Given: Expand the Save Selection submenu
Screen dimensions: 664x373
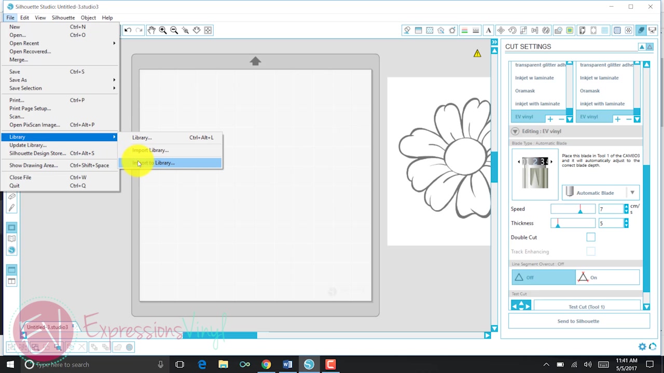Looking at the screenshot, I should click(60, 88).
